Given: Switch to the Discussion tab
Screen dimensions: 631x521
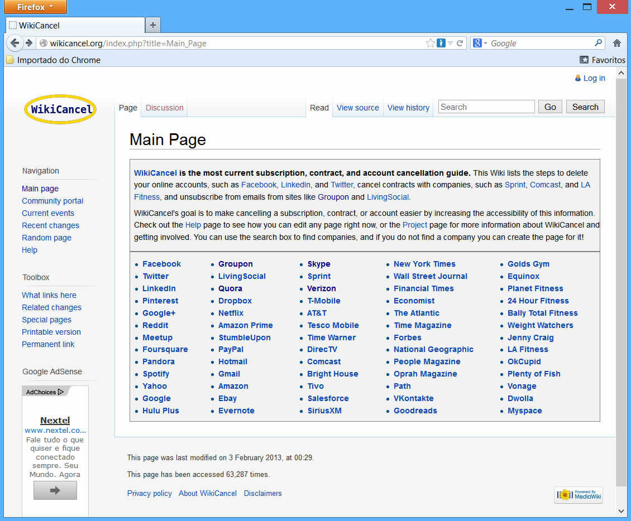Looking at the screenshot, I should [x=164, y=108].
